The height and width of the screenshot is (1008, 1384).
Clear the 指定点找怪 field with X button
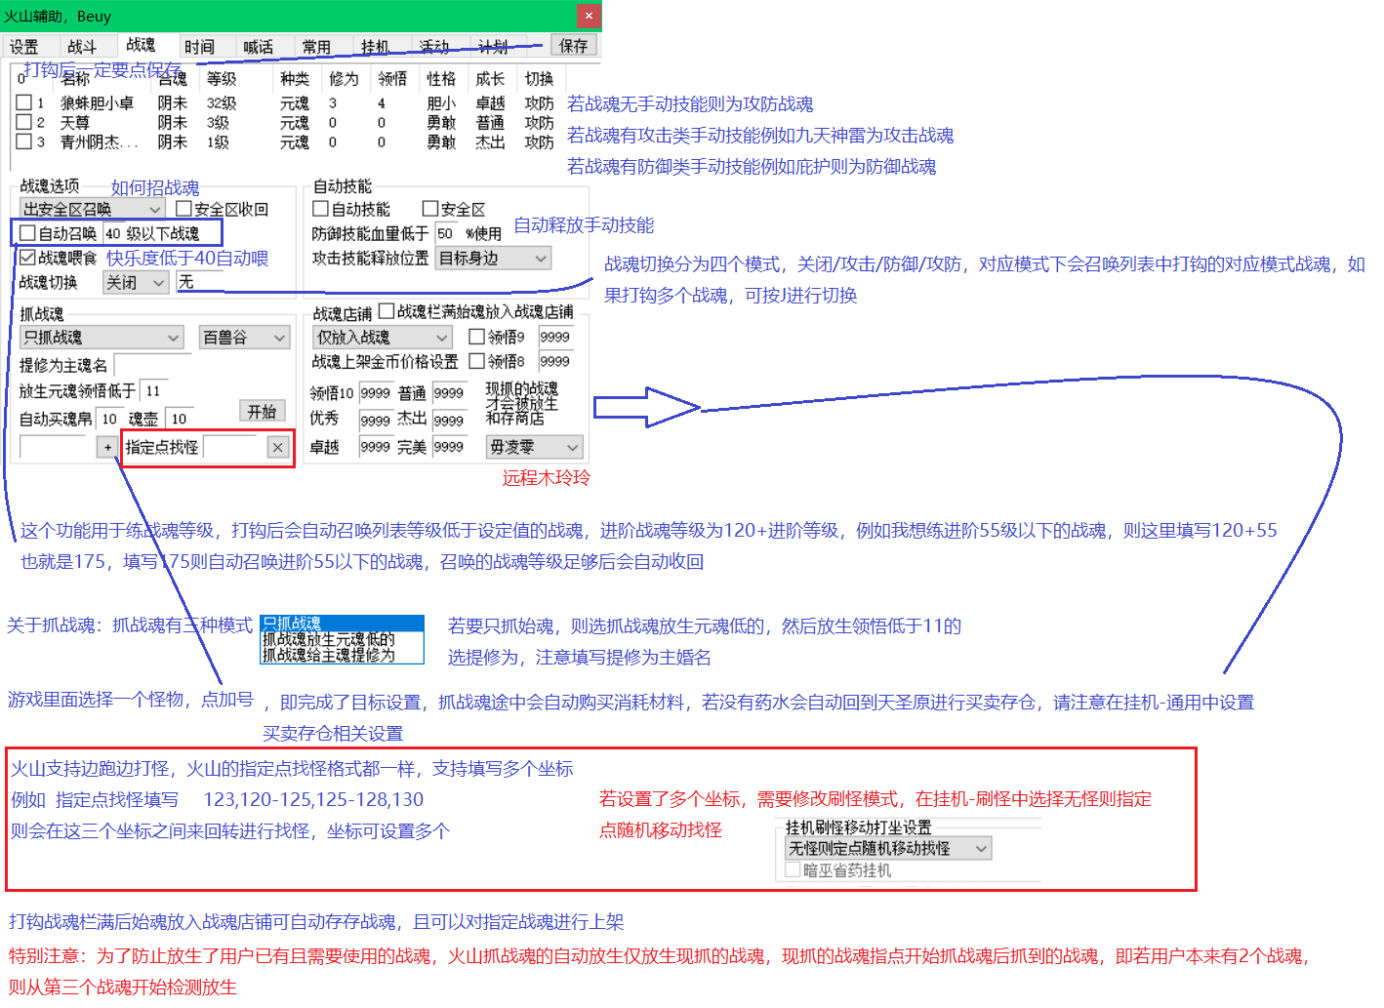278,447
